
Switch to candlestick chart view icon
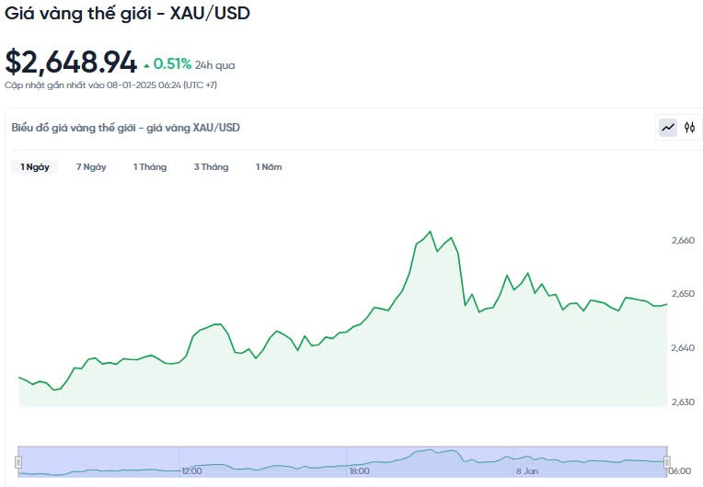click(x=689, y=128)
